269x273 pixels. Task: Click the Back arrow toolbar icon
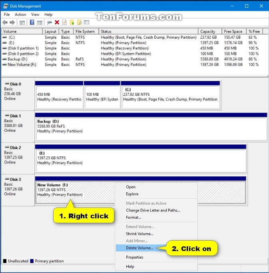[x=5, y=22]
